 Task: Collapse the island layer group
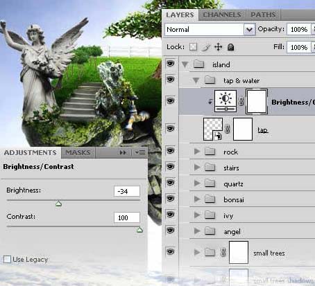[185, 64]
